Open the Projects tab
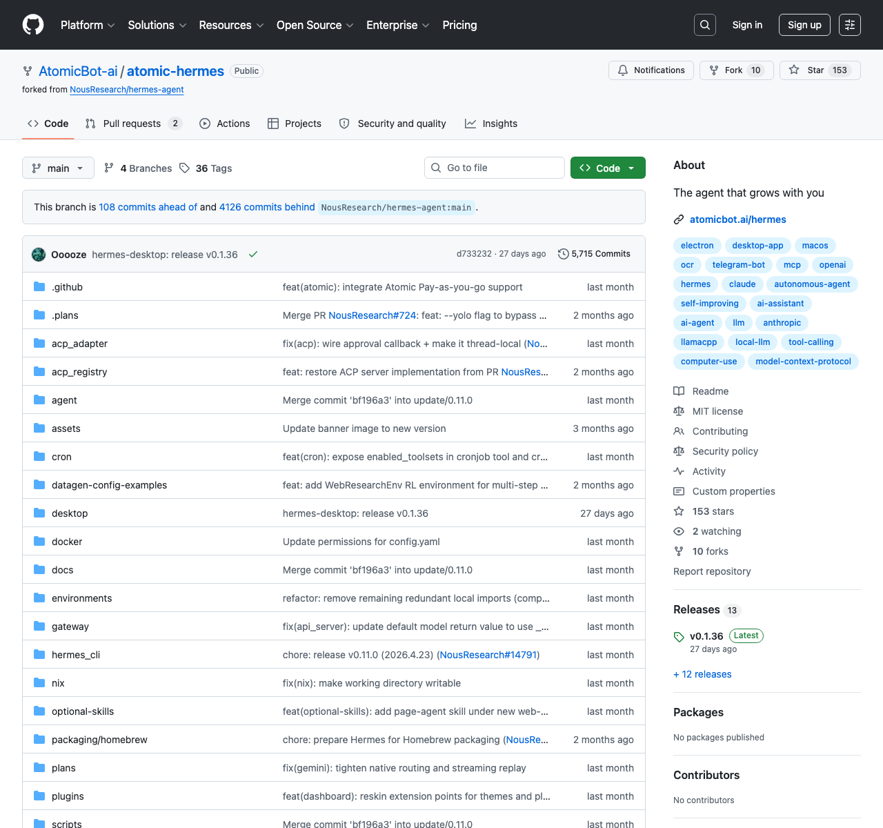 (x=295, y=124)
